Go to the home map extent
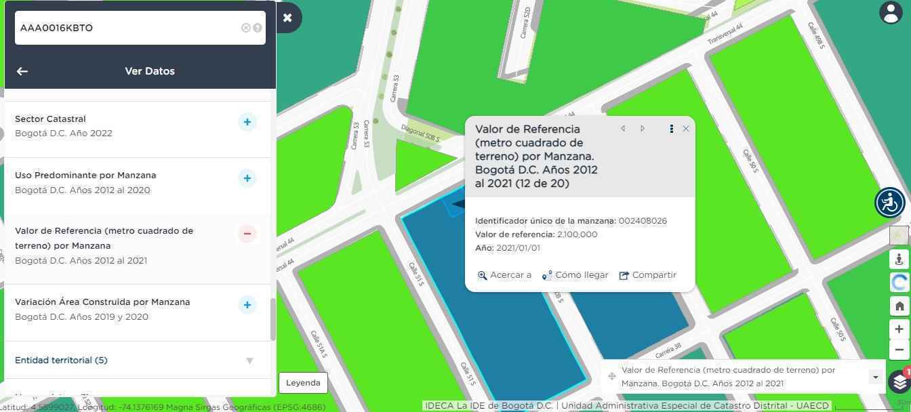 (899, 306)
